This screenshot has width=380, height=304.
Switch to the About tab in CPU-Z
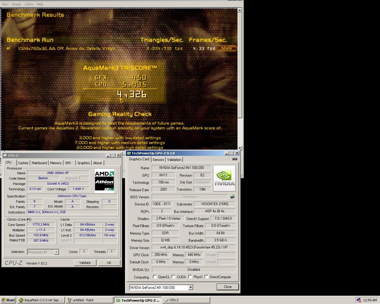(x=97, y=163)
